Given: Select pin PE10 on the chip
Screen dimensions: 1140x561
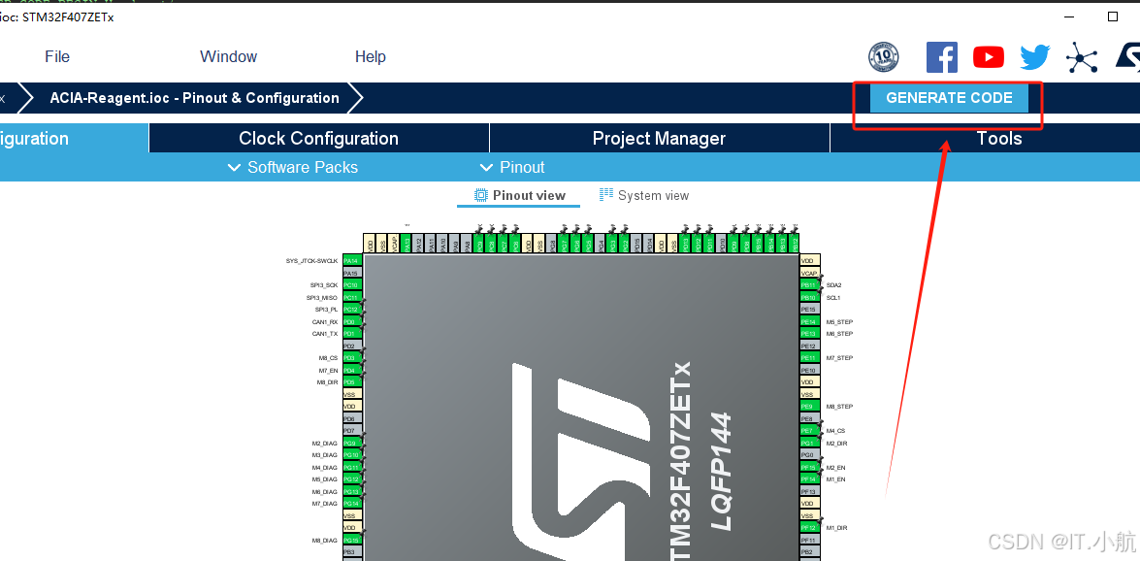Looking at the screenshot, I should point(810,371).
